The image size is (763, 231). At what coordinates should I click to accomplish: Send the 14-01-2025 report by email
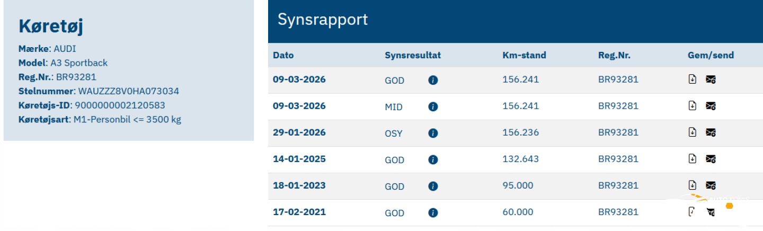tap(711, 158)
